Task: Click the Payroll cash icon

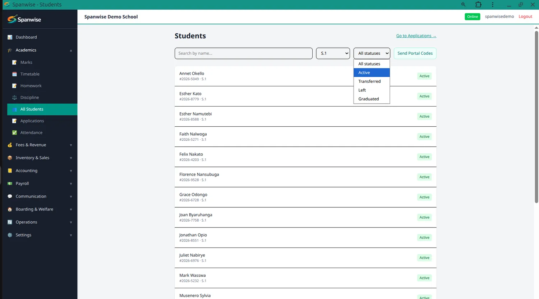Action: pyautogui.click(x=10, y=184)
